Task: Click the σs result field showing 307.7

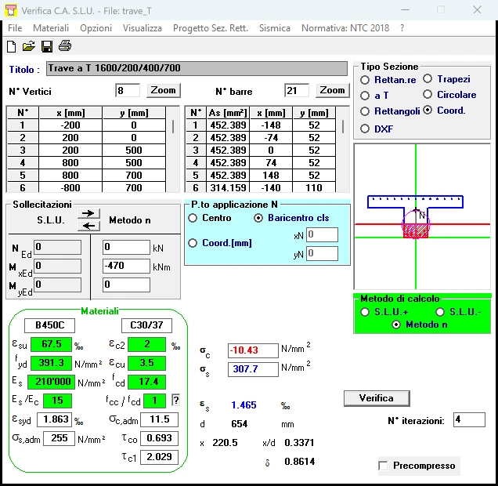Action: [253, 369]
